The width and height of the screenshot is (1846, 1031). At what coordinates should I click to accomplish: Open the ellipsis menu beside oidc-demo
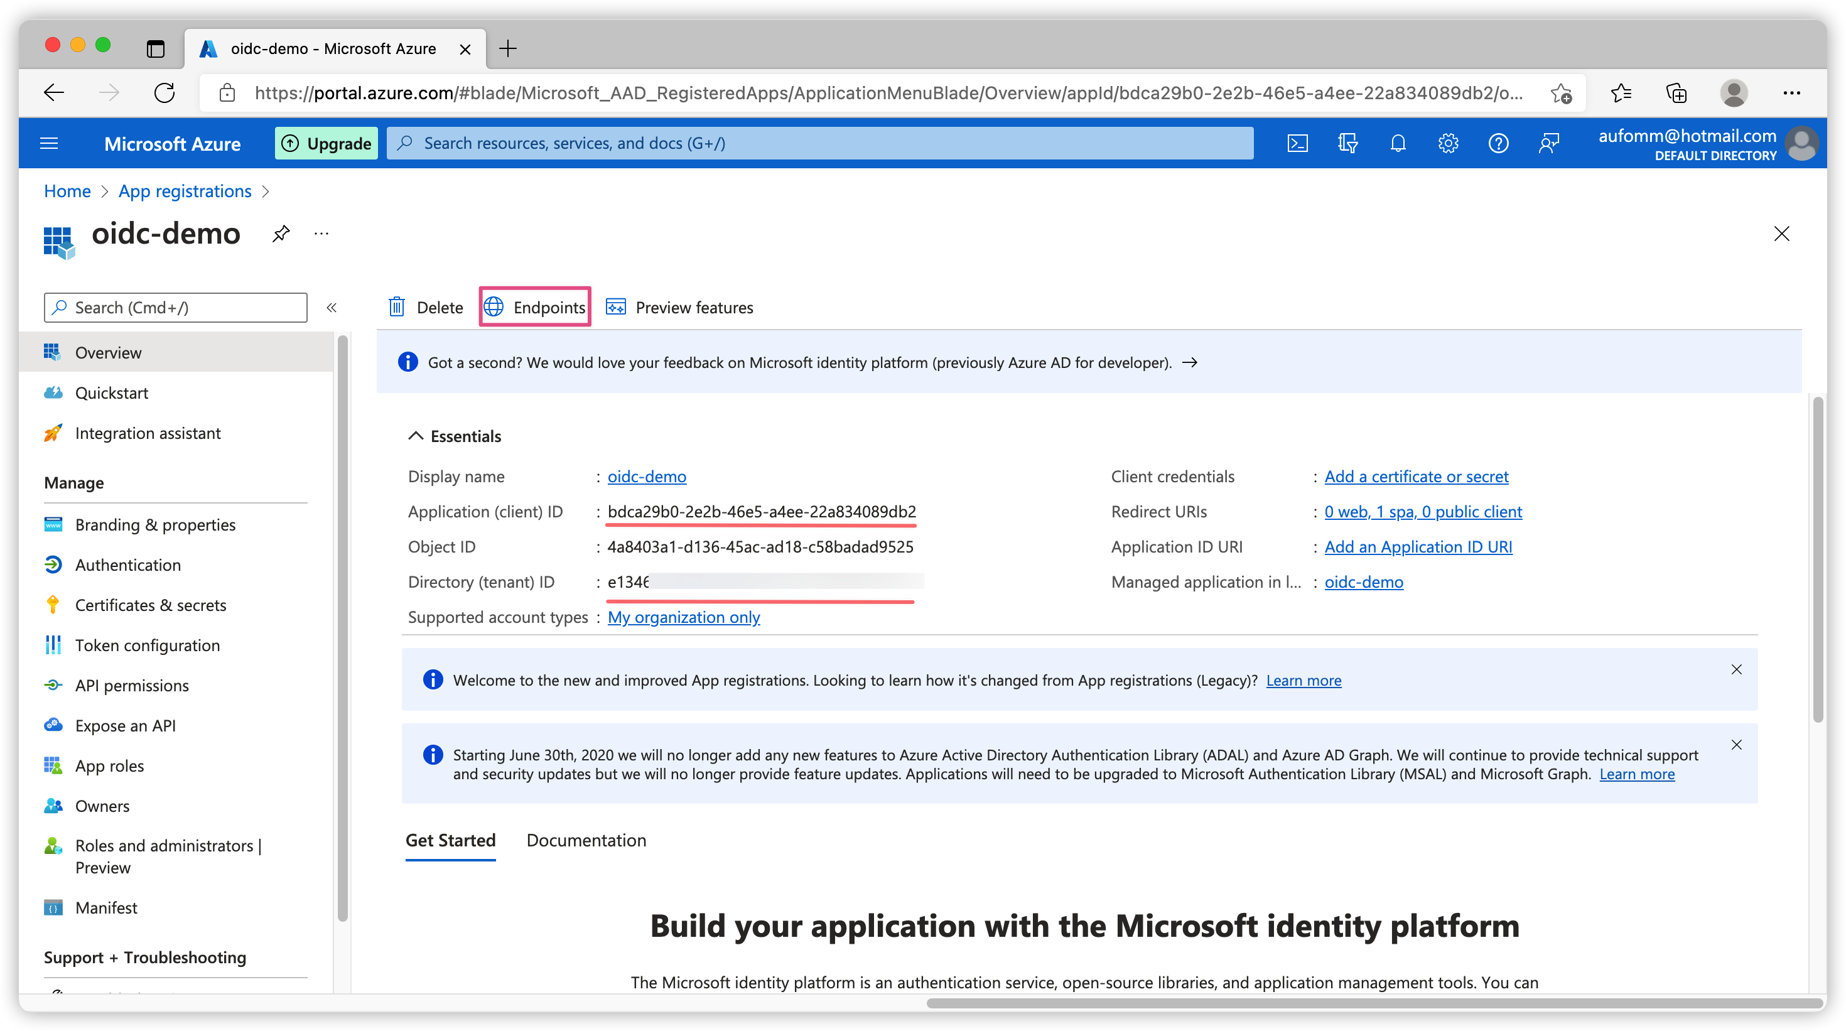coord(321,234)
